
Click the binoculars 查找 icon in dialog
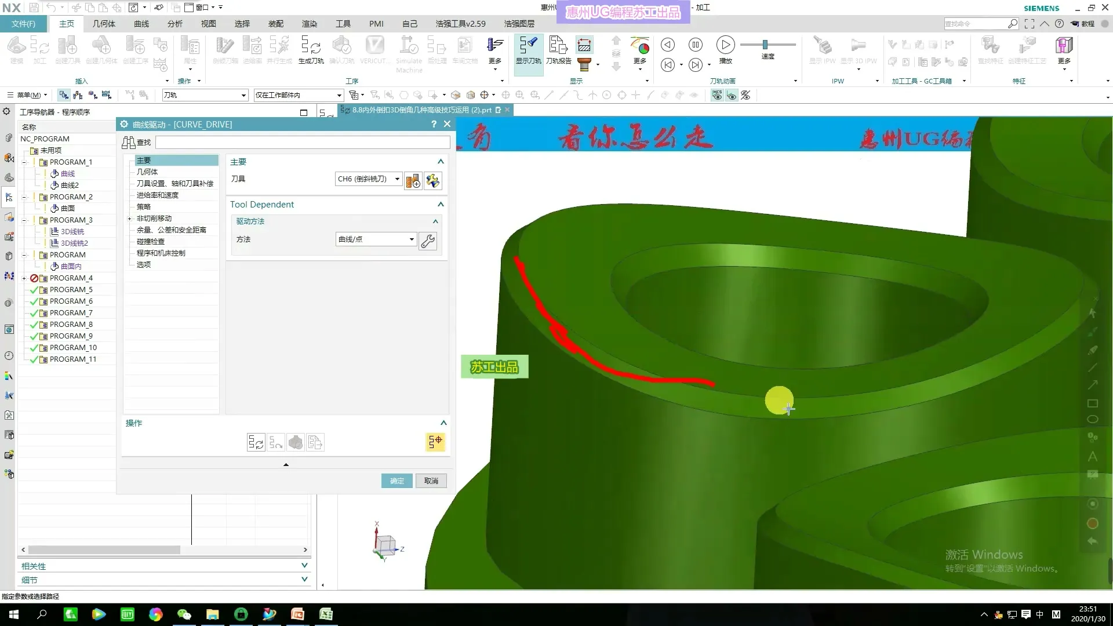tap(129, 142)
